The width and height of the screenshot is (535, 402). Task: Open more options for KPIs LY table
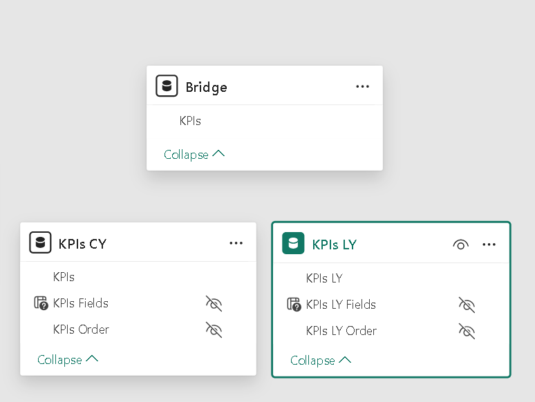pos(489,245)
